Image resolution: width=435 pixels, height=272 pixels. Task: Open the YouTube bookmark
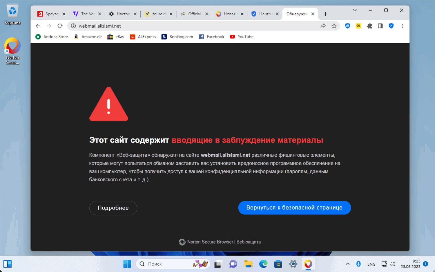[242, 37]
